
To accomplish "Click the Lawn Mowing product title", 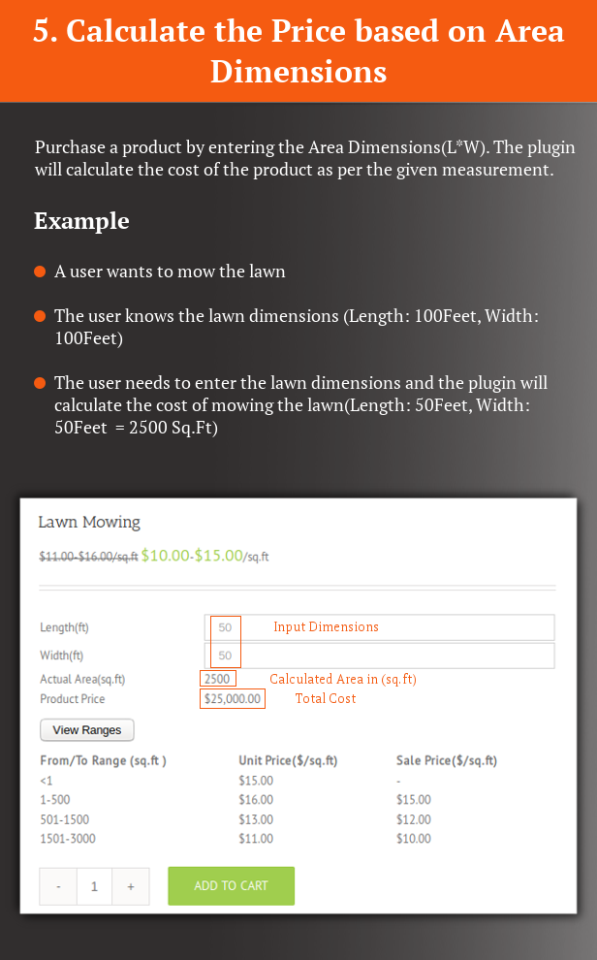I will (89, 522).
